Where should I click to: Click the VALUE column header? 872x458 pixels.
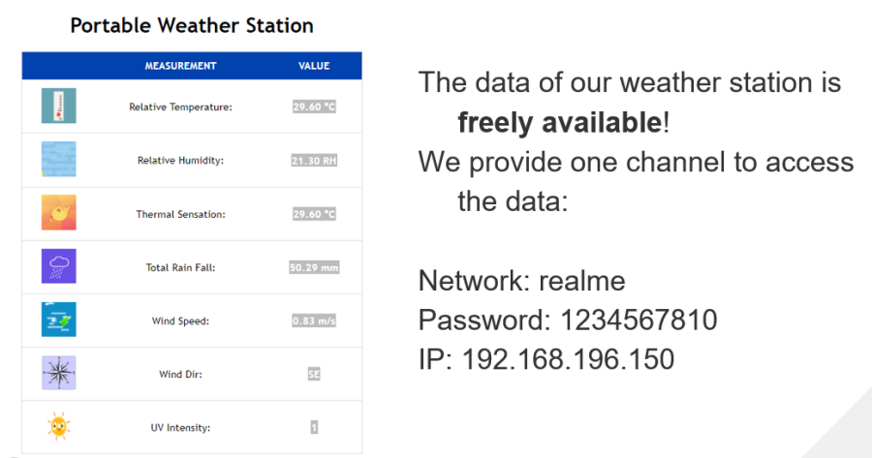point(314,66)
